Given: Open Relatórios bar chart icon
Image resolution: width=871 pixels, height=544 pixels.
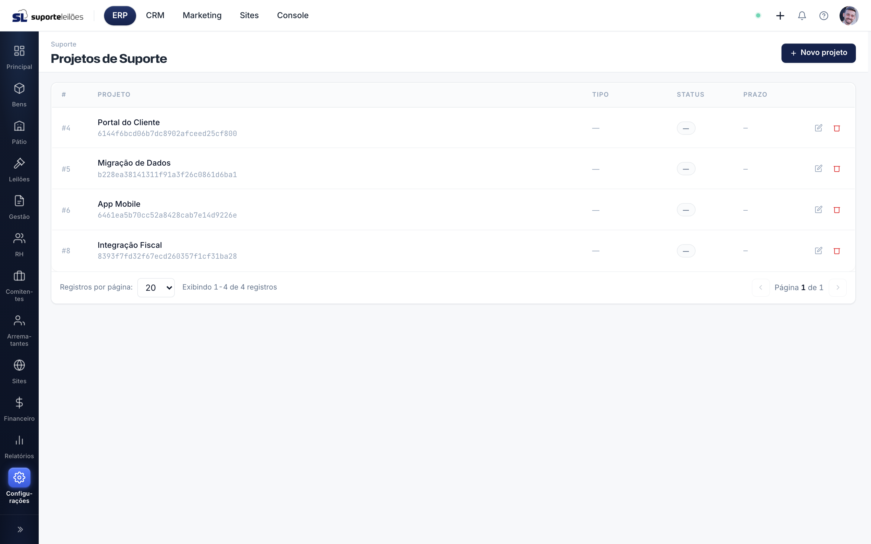Looking at the screenshot, I should pos(19,440).
